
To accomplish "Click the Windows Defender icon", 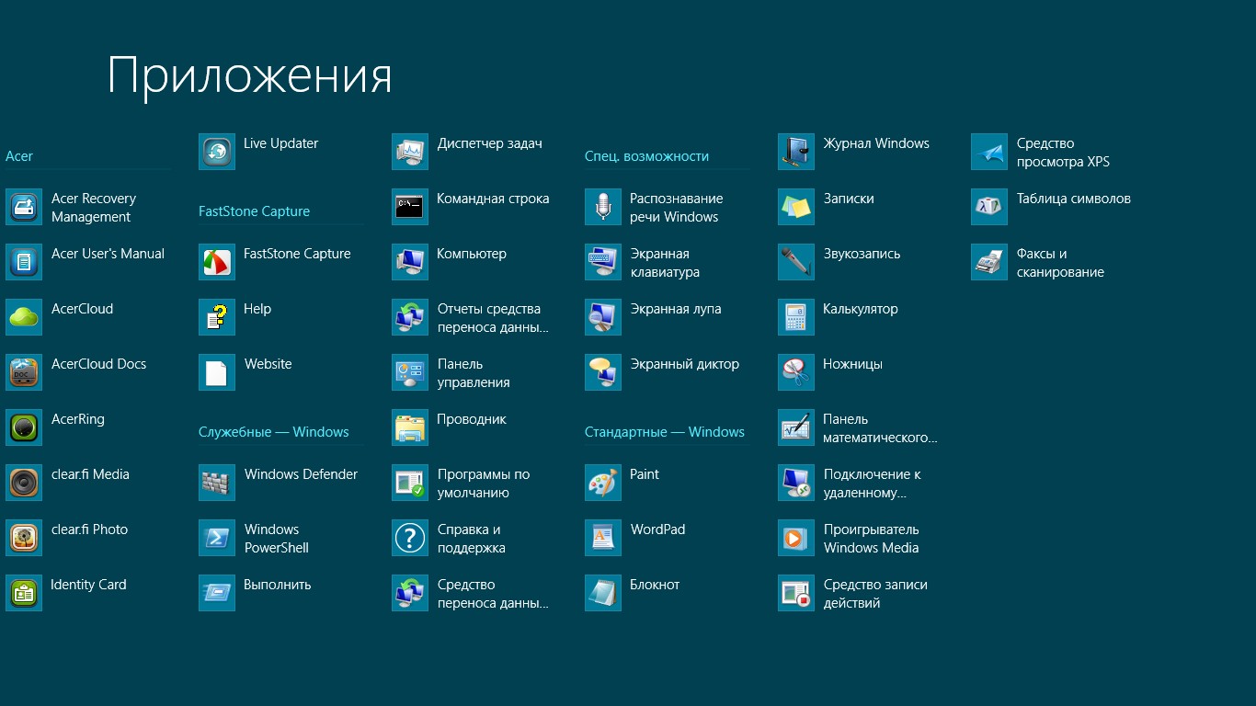I will click(x=217, y=483).
